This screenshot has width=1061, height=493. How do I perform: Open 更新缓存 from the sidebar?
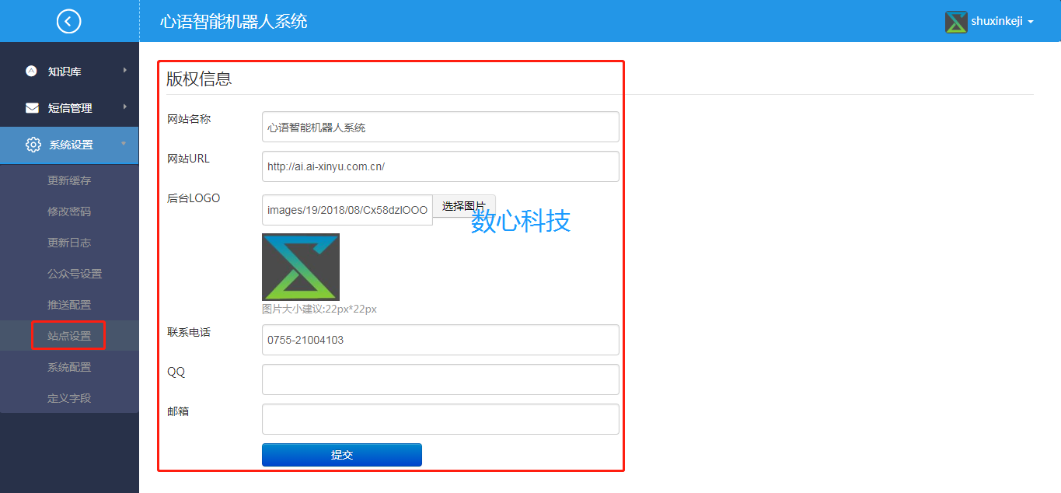[x=68, y=180]
